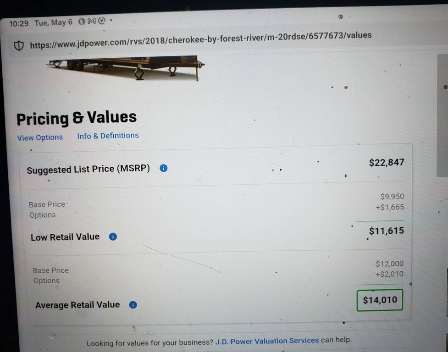The width and height of the screenshot is (448, 352).
Task: Click the gray scrollbar on right edge
Action: point(442,115)
